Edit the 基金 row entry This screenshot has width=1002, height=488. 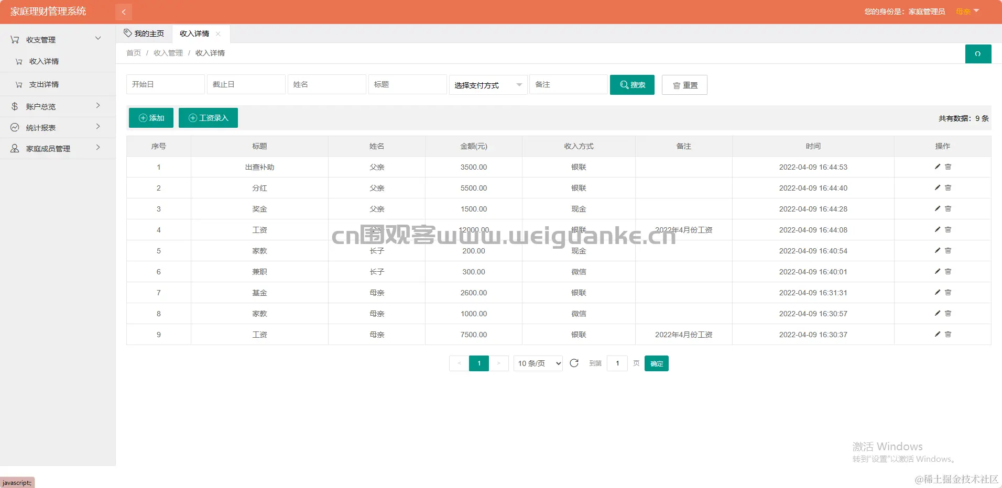[938, 292]
